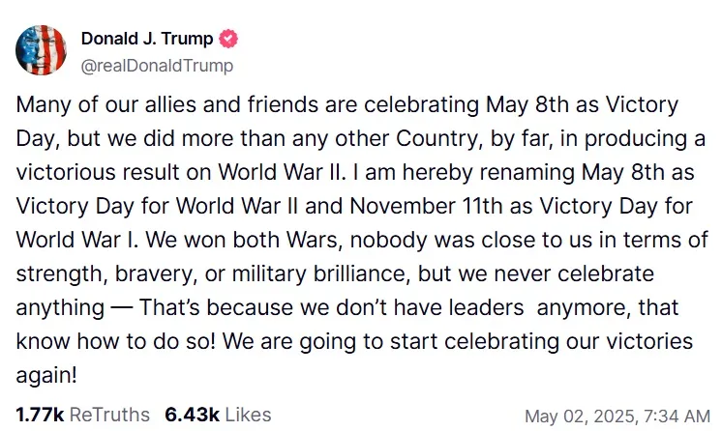722x431 pixels.
Task: Click the ReTruths label
Action: pos(109,415)
